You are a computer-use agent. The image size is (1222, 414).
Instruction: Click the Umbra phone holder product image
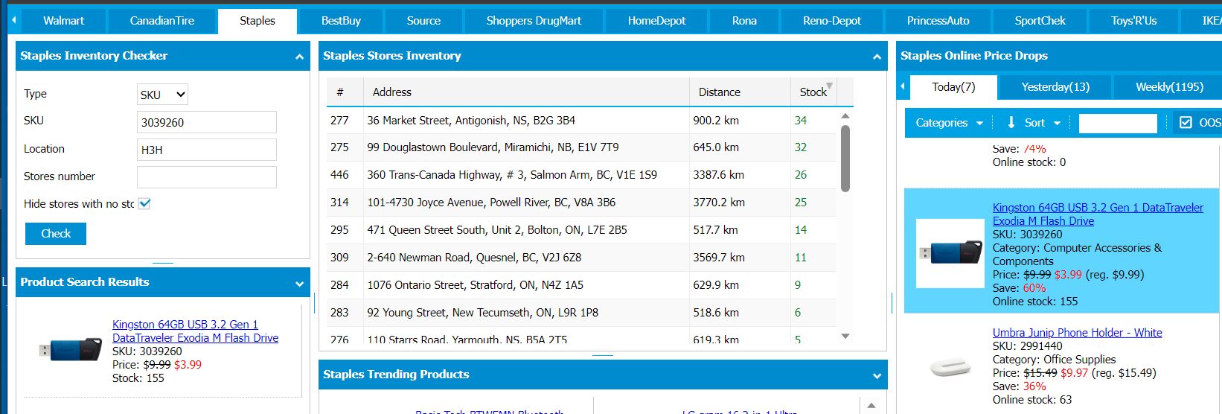point(950,366)
